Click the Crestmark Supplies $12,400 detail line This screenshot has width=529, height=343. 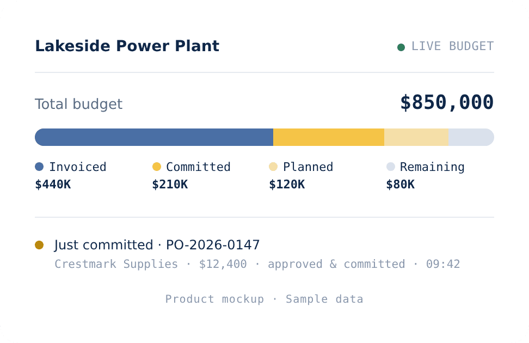(x=257, y=264)
